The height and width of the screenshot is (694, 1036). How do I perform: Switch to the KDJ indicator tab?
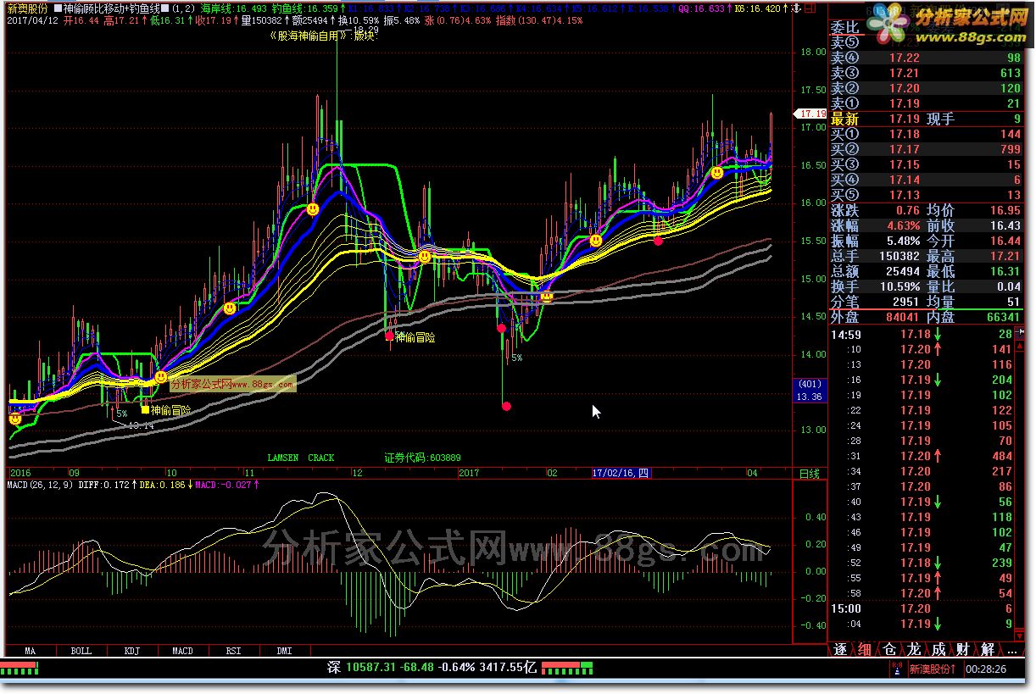[132, 651]
